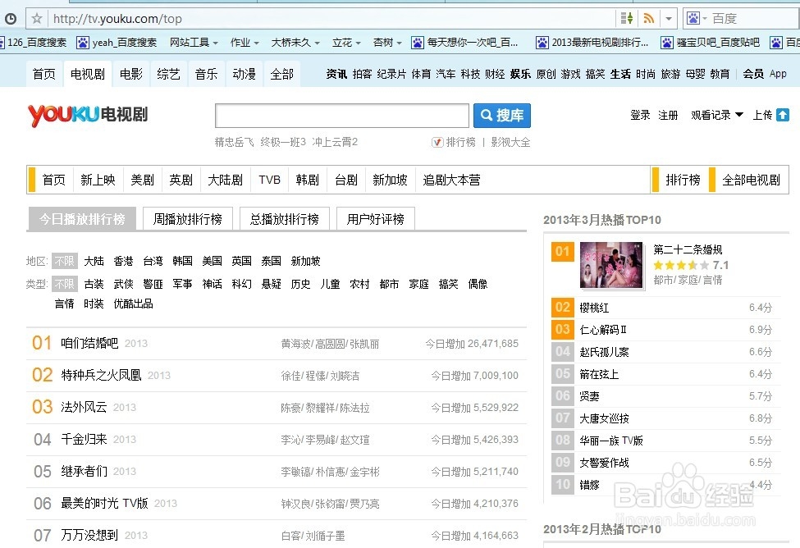This screenshot has width=800, height=548.
Task: Click the address bar URL field
Action: pyautogui.click(x=331, y=19)
